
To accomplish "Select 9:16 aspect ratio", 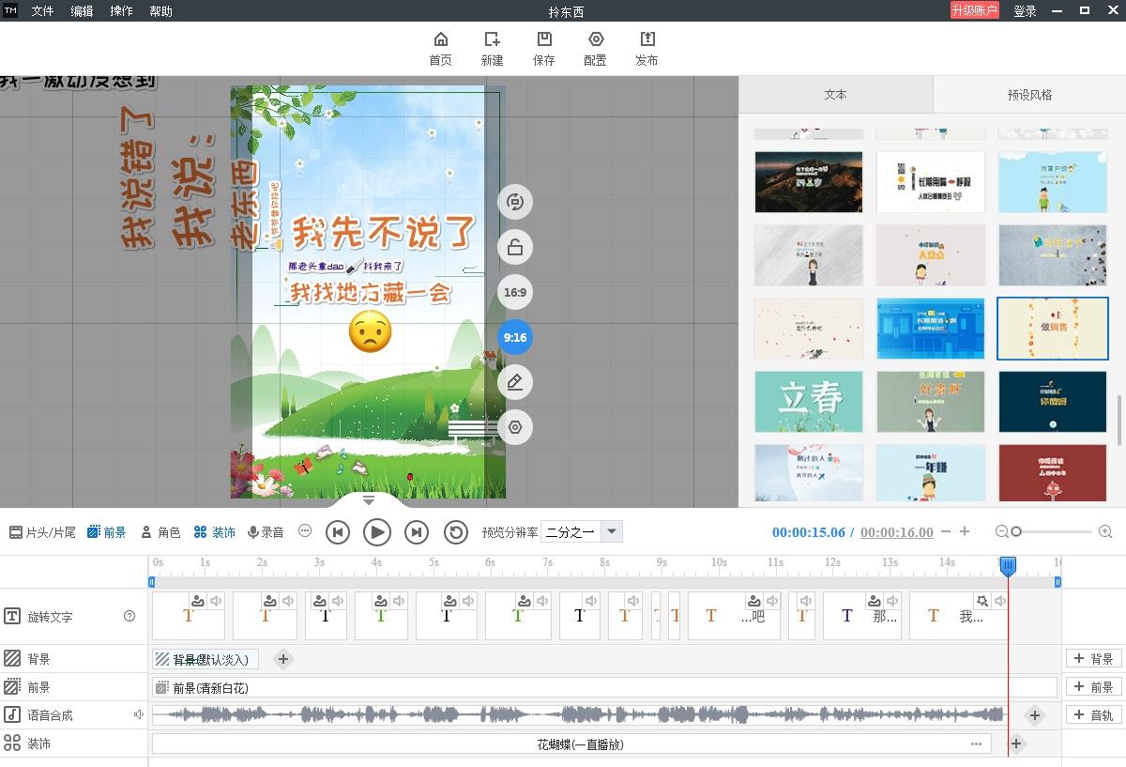I will (x=515, y=337).
